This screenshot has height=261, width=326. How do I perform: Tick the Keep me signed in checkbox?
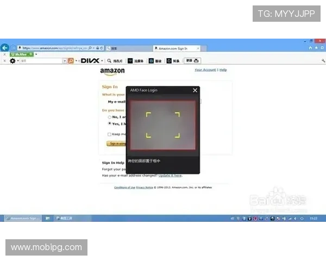110,134
